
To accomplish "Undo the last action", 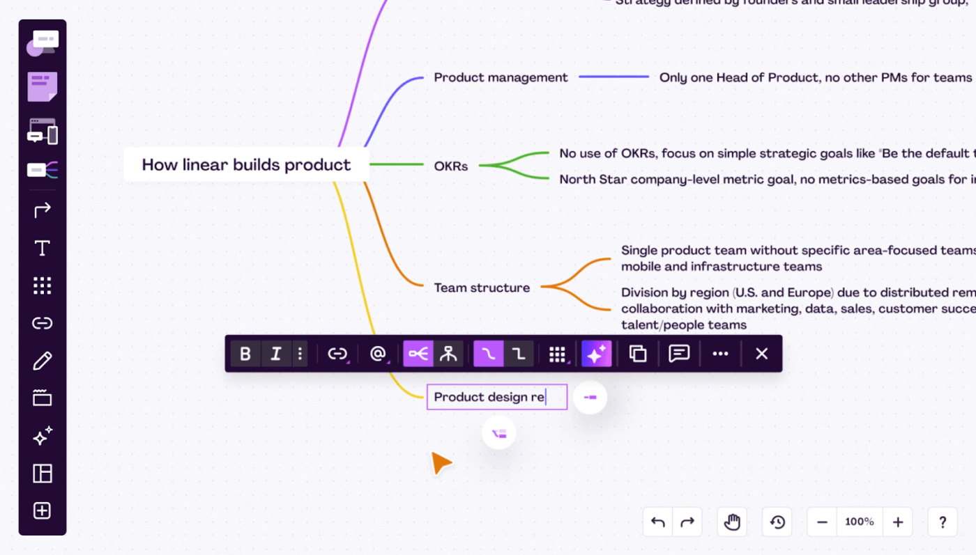I will click(x=658, y=522).
